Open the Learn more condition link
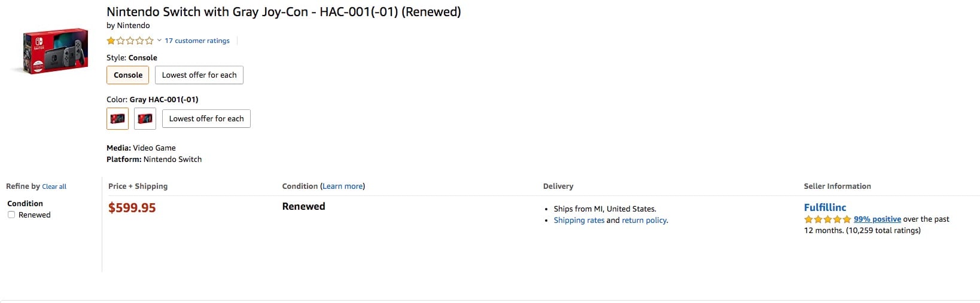Viewport: 980px width, 303px height. point(343,186)
